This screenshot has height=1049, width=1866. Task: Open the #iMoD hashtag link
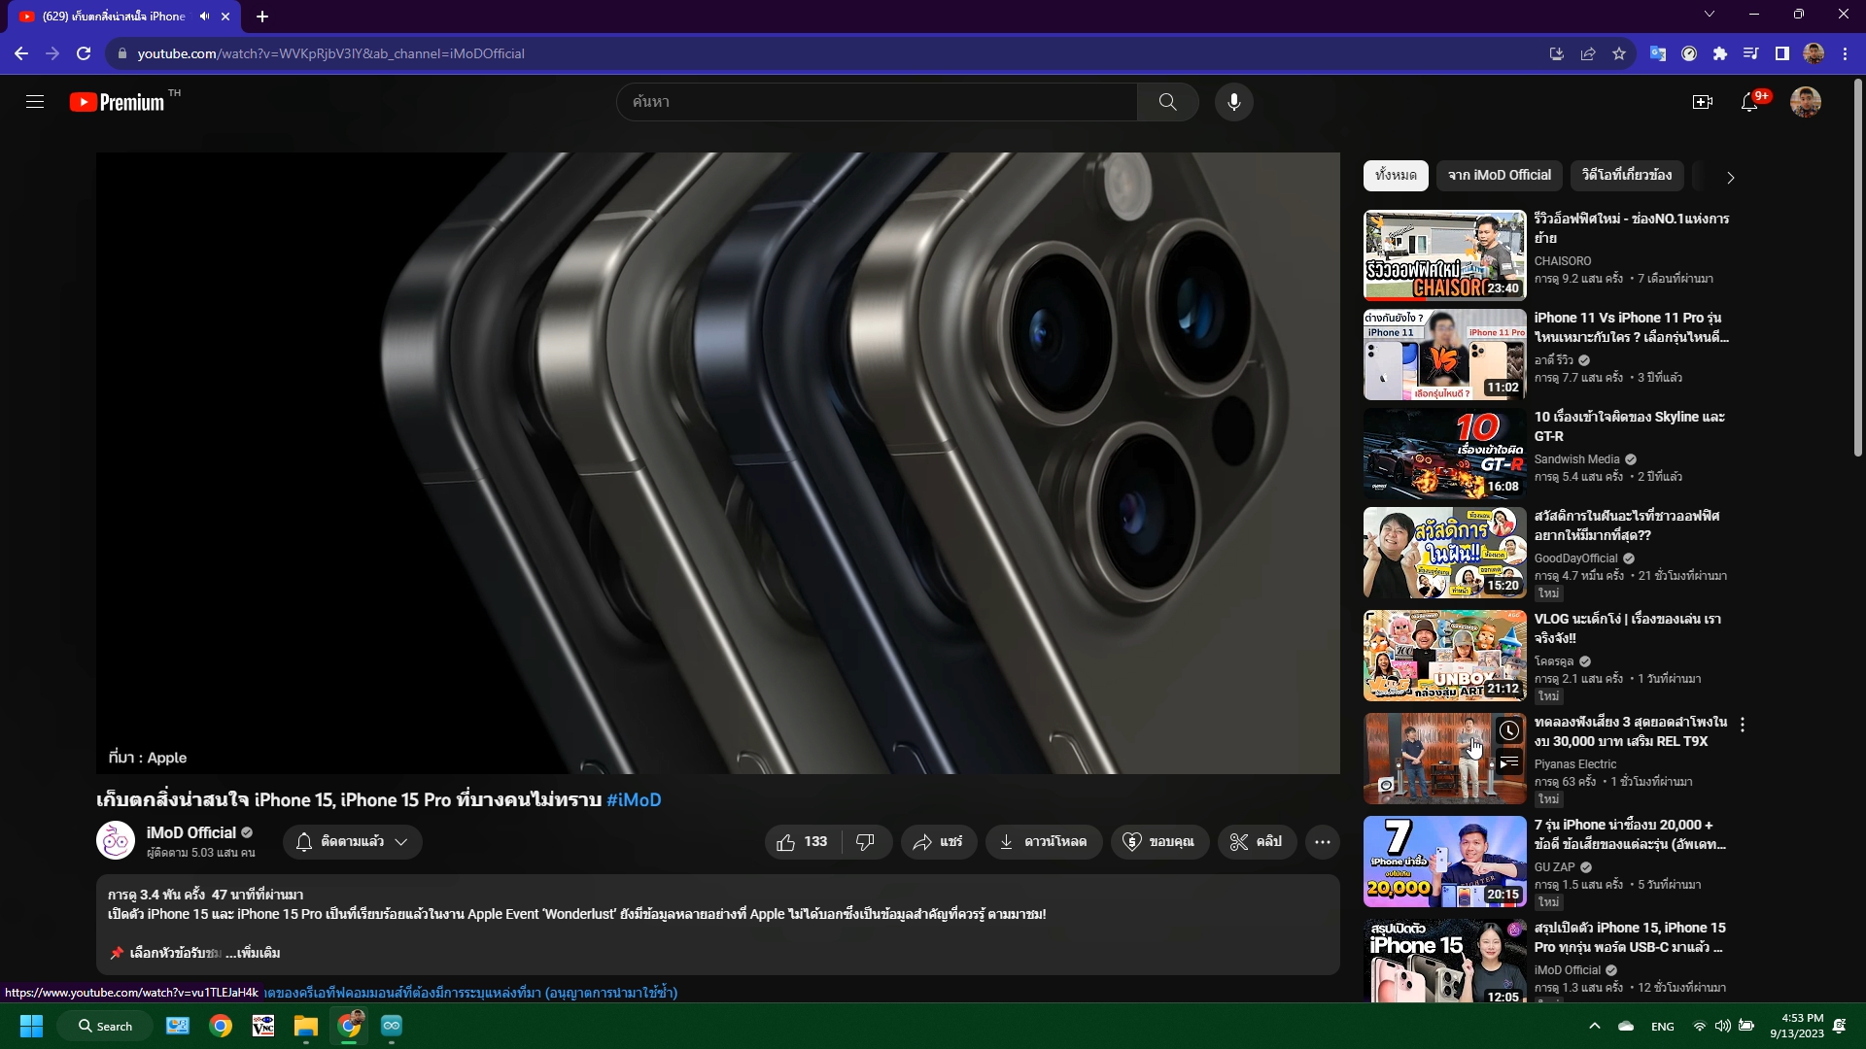tap(634, 800)
